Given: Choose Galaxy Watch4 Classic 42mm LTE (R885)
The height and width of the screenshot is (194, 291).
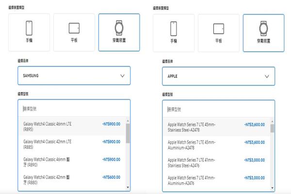Looking at the screenshot, I should point(72,144).
